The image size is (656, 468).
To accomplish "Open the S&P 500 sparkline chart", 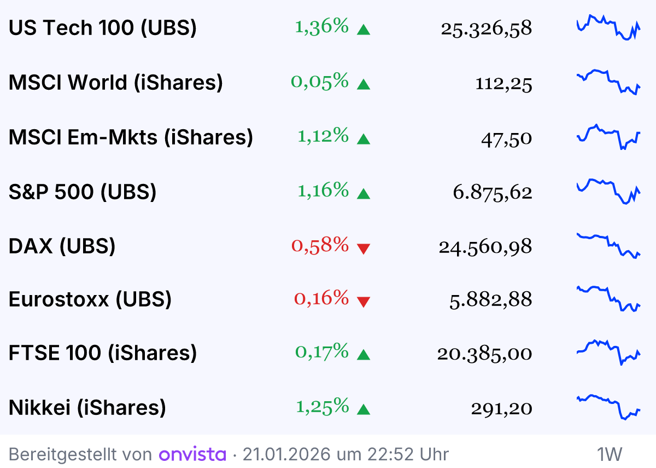I will click(x=608, y=191).
